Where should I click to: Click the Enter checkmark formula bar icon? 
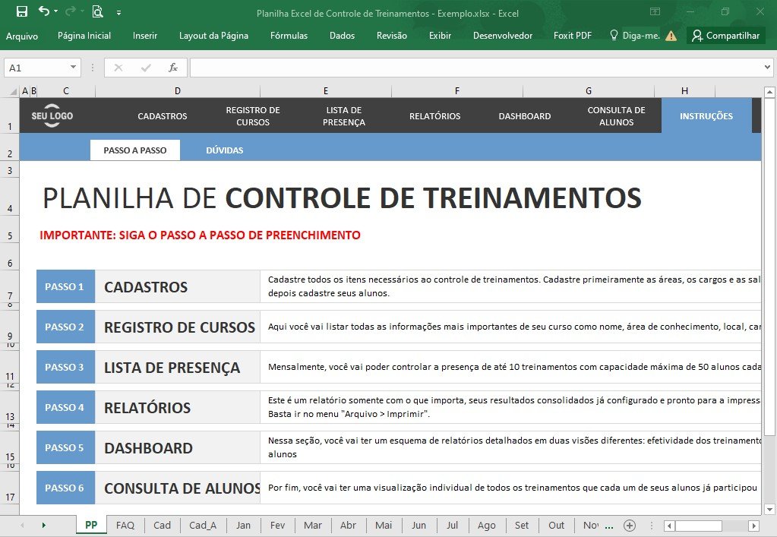pyautogui.click(x=146, y=68)
